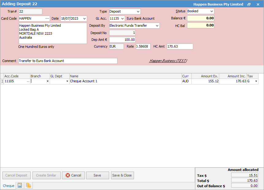The width and height of the screenshot is (264, 190).
Task: Switch to the Cheque tab
Action: (x=9, y=186)
